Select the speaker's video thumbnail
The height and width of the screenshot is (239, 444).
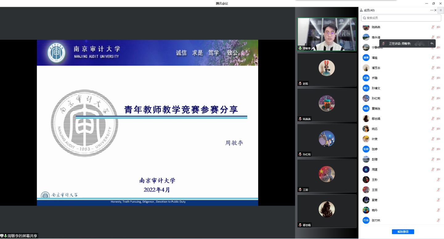pos(327,34)
